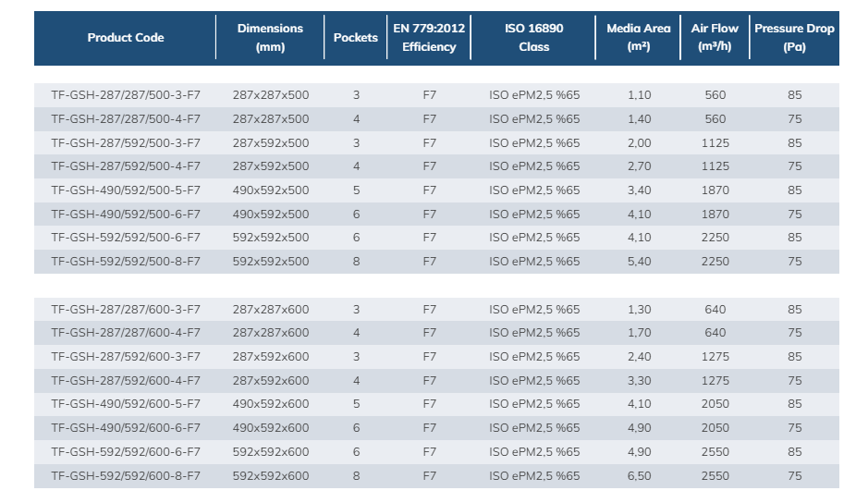Select product code TF-GSH-490/592/500-5-F7

point(126,190)
